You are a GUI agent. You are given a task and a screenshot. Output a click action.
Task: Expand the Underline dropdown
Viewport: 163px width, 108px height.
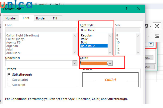[x=75, y=63]
